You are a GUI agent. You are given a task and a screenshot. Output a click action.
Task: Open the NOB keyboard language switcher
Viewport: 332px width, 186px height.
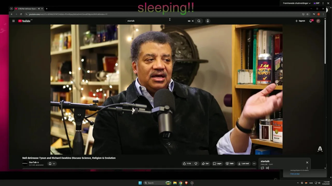click(x=311, y=183)
